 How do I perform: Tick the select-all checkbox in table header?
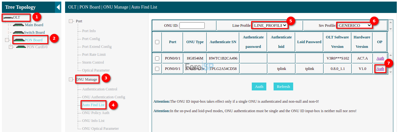pos(157,42)
